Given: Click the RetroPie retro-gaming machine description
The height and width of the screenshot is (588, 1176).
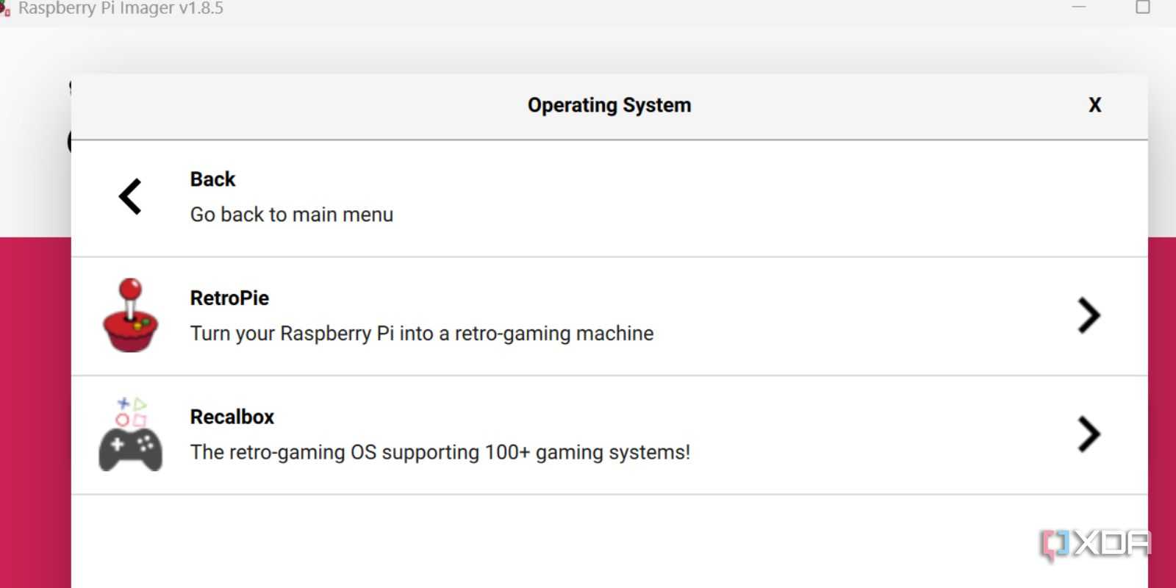Looking at the screenshot, I should (422, 334).
